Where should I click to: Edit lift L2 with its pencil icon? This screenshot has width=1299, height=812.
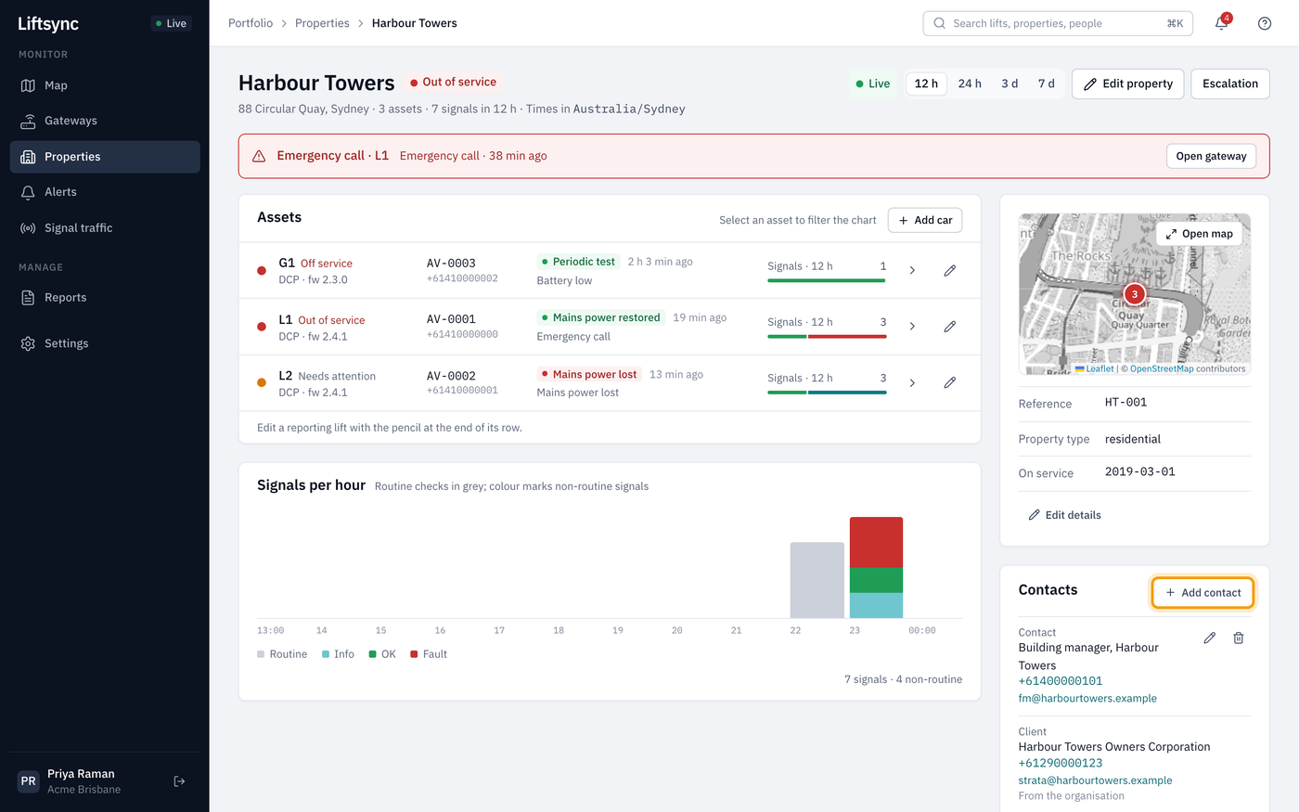pos(950,382)
